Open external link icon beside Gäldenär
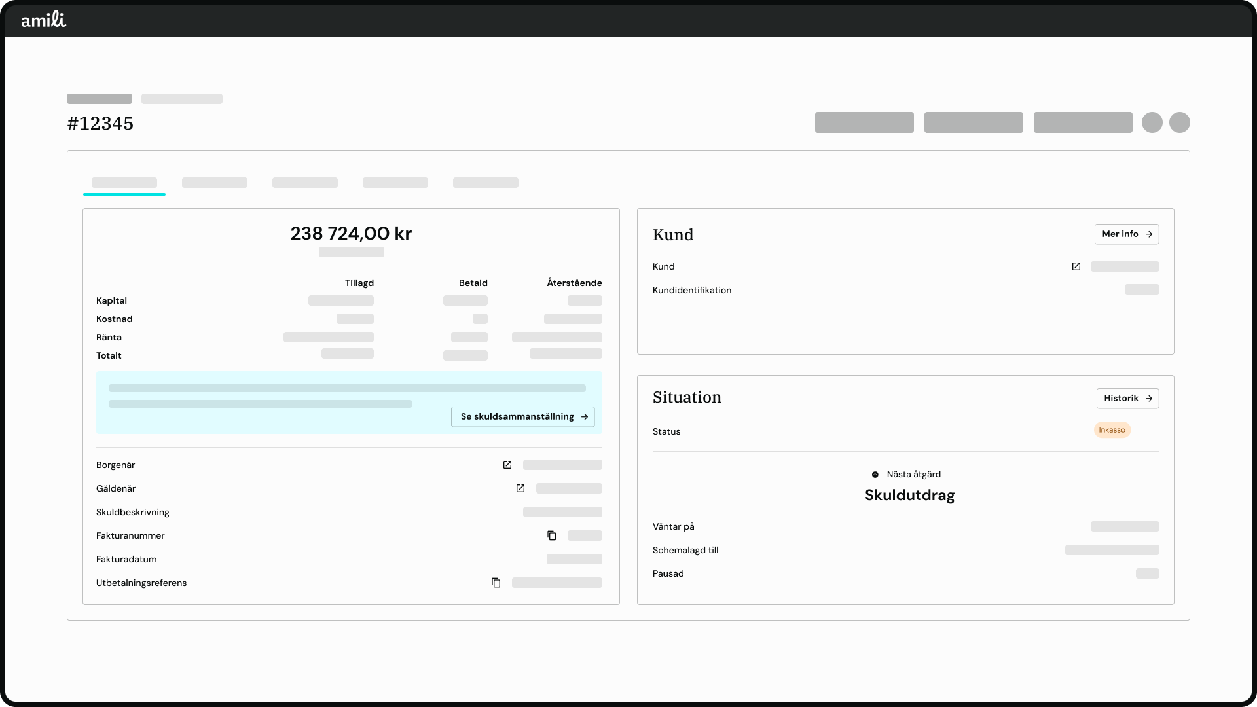 (x=520, y=488)
